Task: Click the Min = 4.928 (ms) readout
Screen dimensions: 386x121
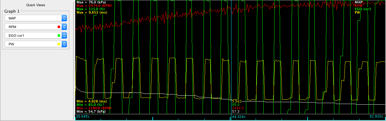Action: [x=91, y=101]
